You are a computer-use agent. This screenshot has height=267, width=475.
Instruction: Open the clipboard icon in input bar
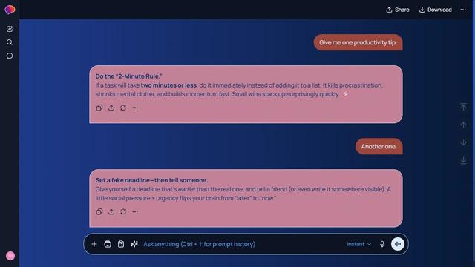pyautogui.click(x=121, y=244)
